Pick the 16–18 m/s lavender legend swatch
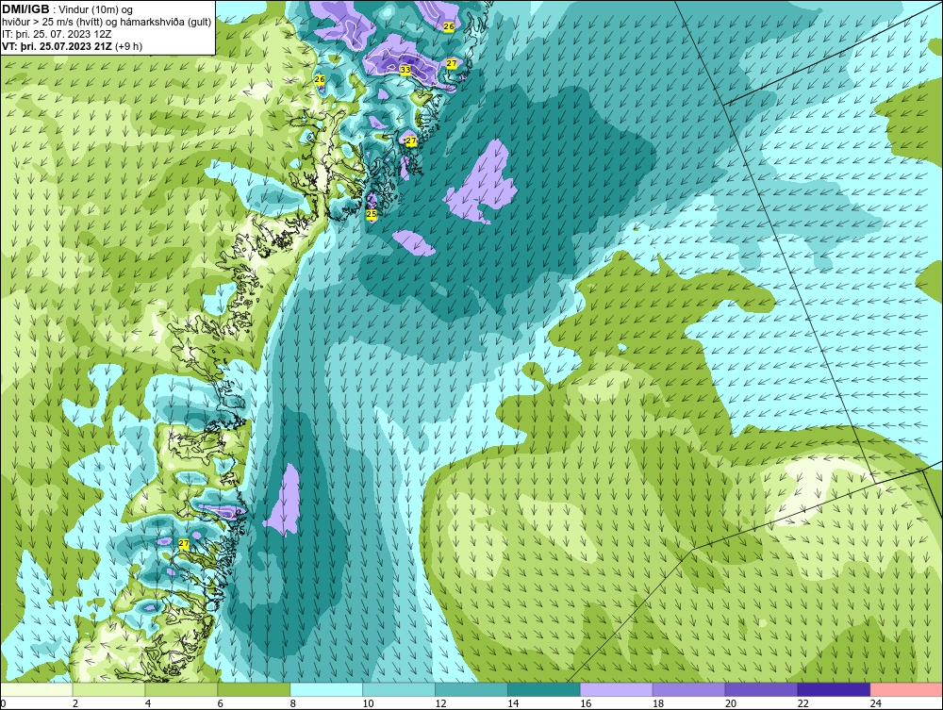The width and height of the screenshot is (943, 710). point(616,689)
